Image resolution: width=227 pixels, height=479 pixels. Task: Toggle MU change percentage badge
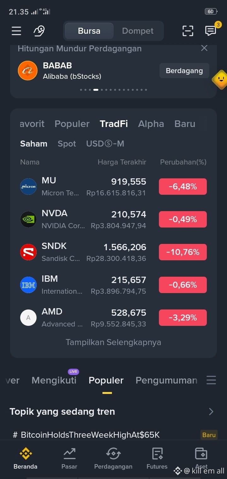point(183,187)
